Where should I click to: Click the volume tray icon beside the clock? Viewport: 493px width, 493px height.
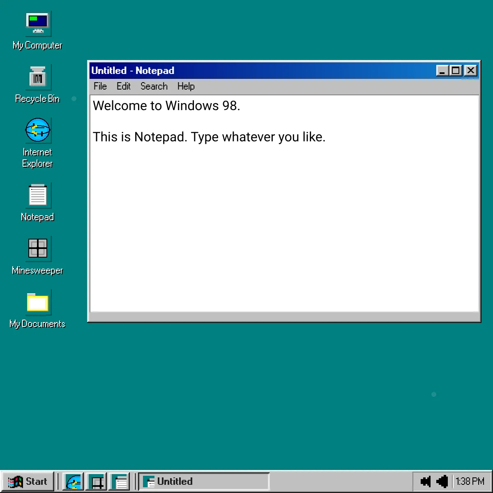[442, 481]
